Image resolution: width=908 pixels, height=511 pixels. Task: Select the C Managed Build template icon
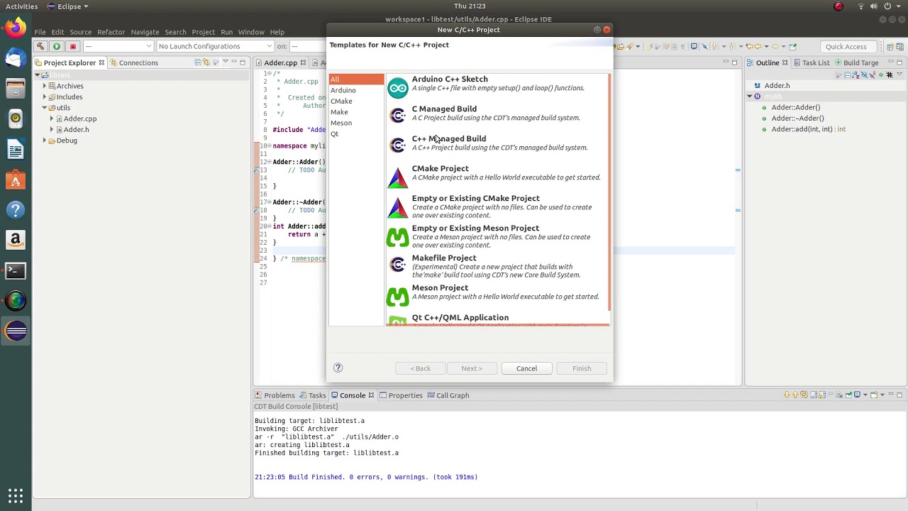pyautogui.click(x=398, y=116)
